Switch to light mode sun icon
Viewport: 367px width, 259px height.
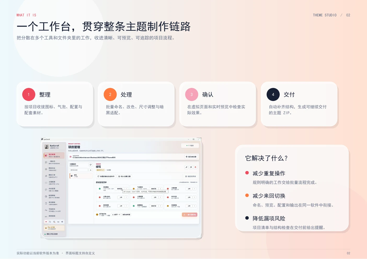pyautogui.click(x=46, y=222)
